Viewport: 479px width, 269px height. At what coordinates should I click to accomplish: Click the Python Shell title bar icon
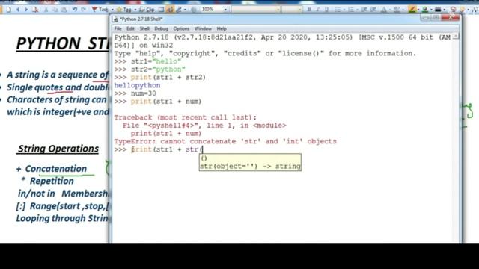pos(115,19)
